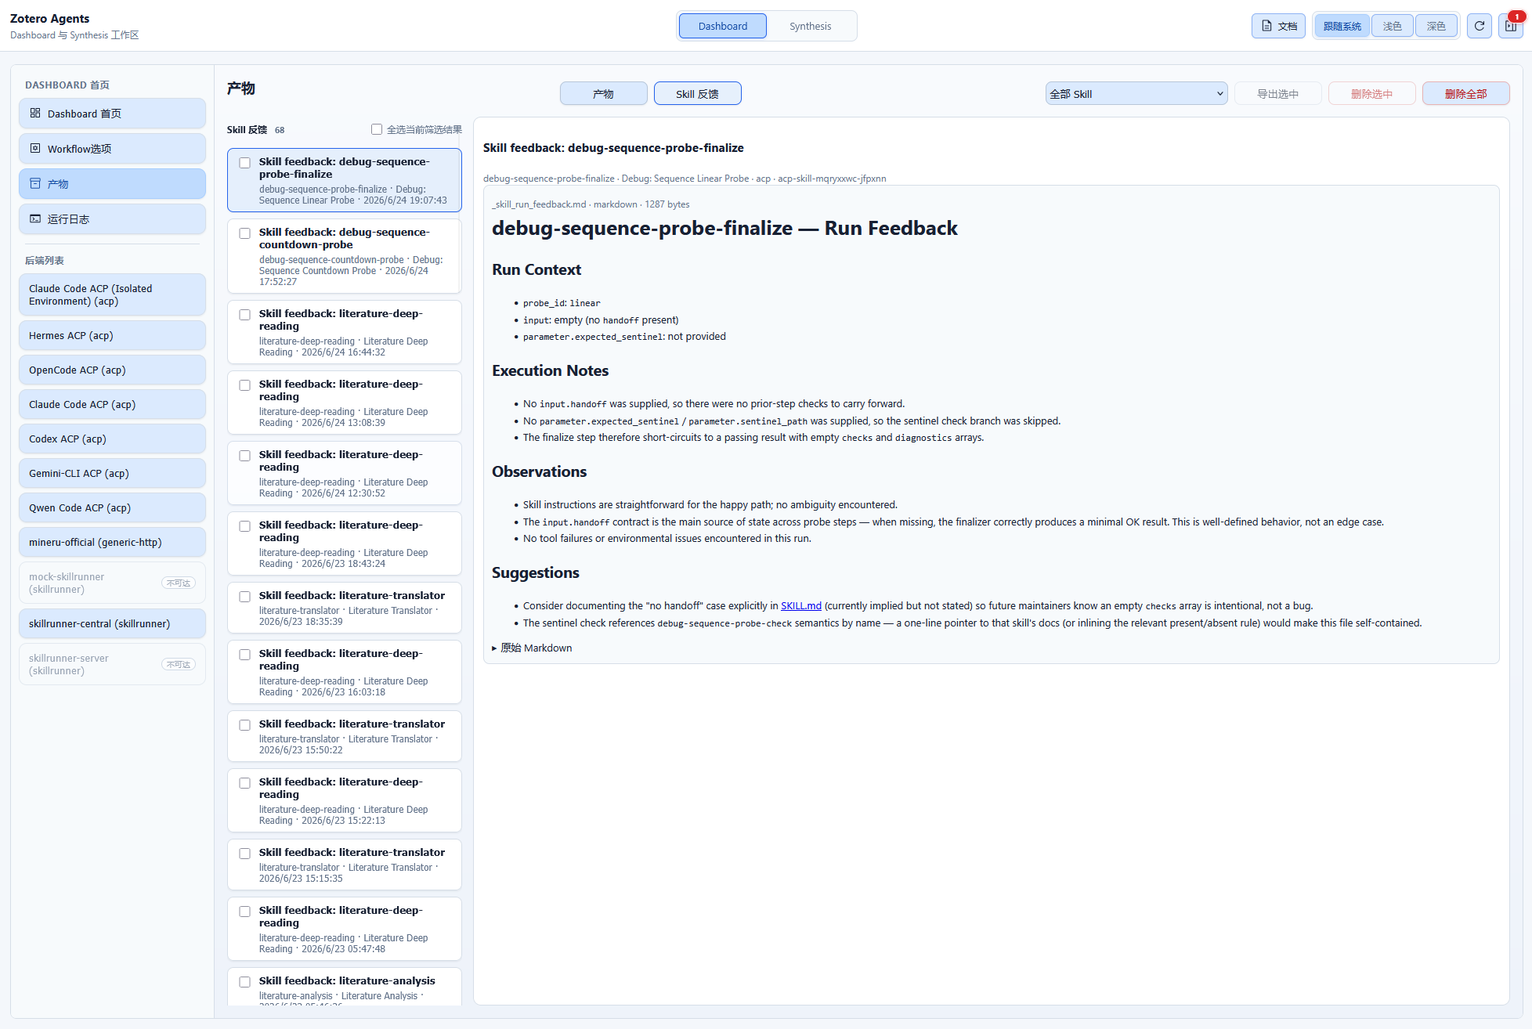Open Dashboard 首页 in the sidebar
This screenshot has width=1532, height=1029.
click(112, 113)
